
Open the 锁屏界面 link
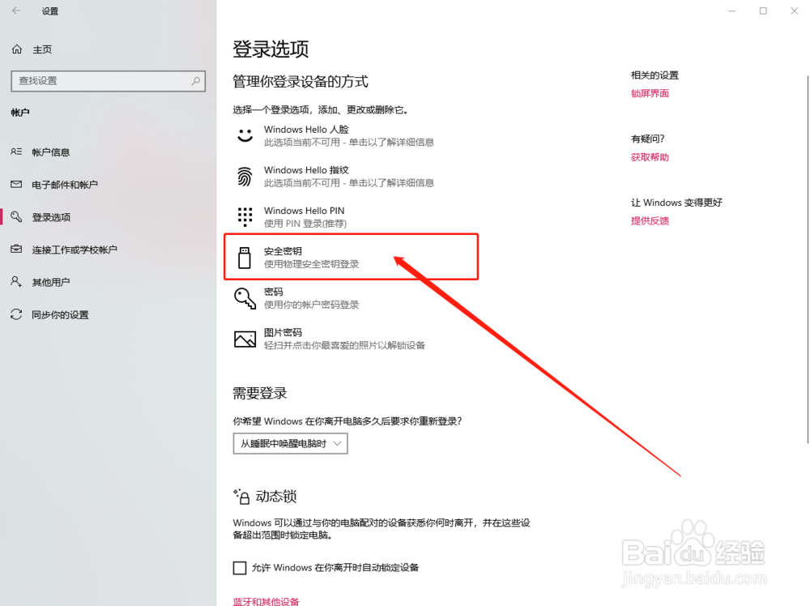pyautogui.click(x=650, y=93)
